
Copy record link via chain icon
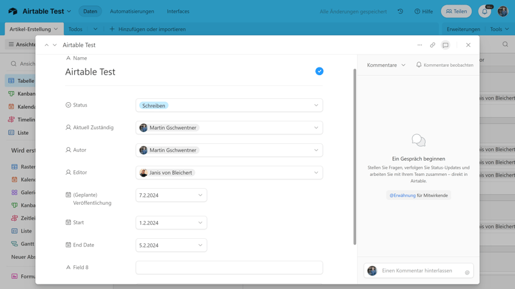point(433,45)
